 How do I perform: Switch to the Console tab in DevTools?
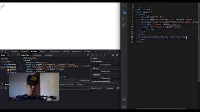pos(24,51)
